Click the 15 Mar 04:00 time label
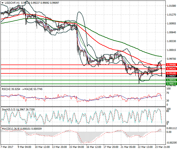The image size is (177, 150). pos(76,147)
